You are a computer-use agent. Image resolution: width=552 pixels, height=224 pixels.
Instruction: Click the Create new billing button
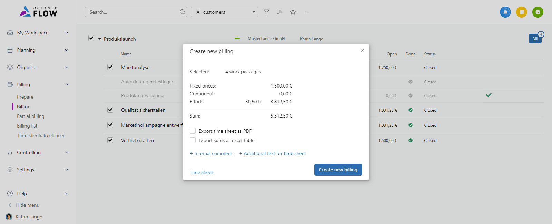pyautogui.click(x=338, y=170)
